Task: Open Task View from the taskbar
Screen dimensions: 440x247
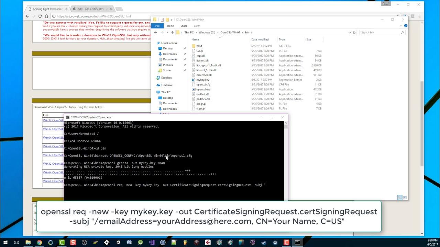Action: (x=16, y=243)
